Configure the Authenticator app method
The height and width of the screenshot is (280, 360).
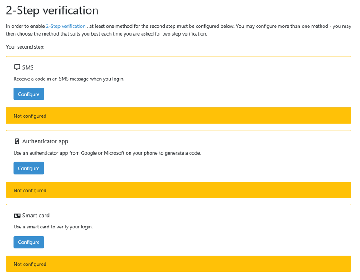click(x=29, y=168)
